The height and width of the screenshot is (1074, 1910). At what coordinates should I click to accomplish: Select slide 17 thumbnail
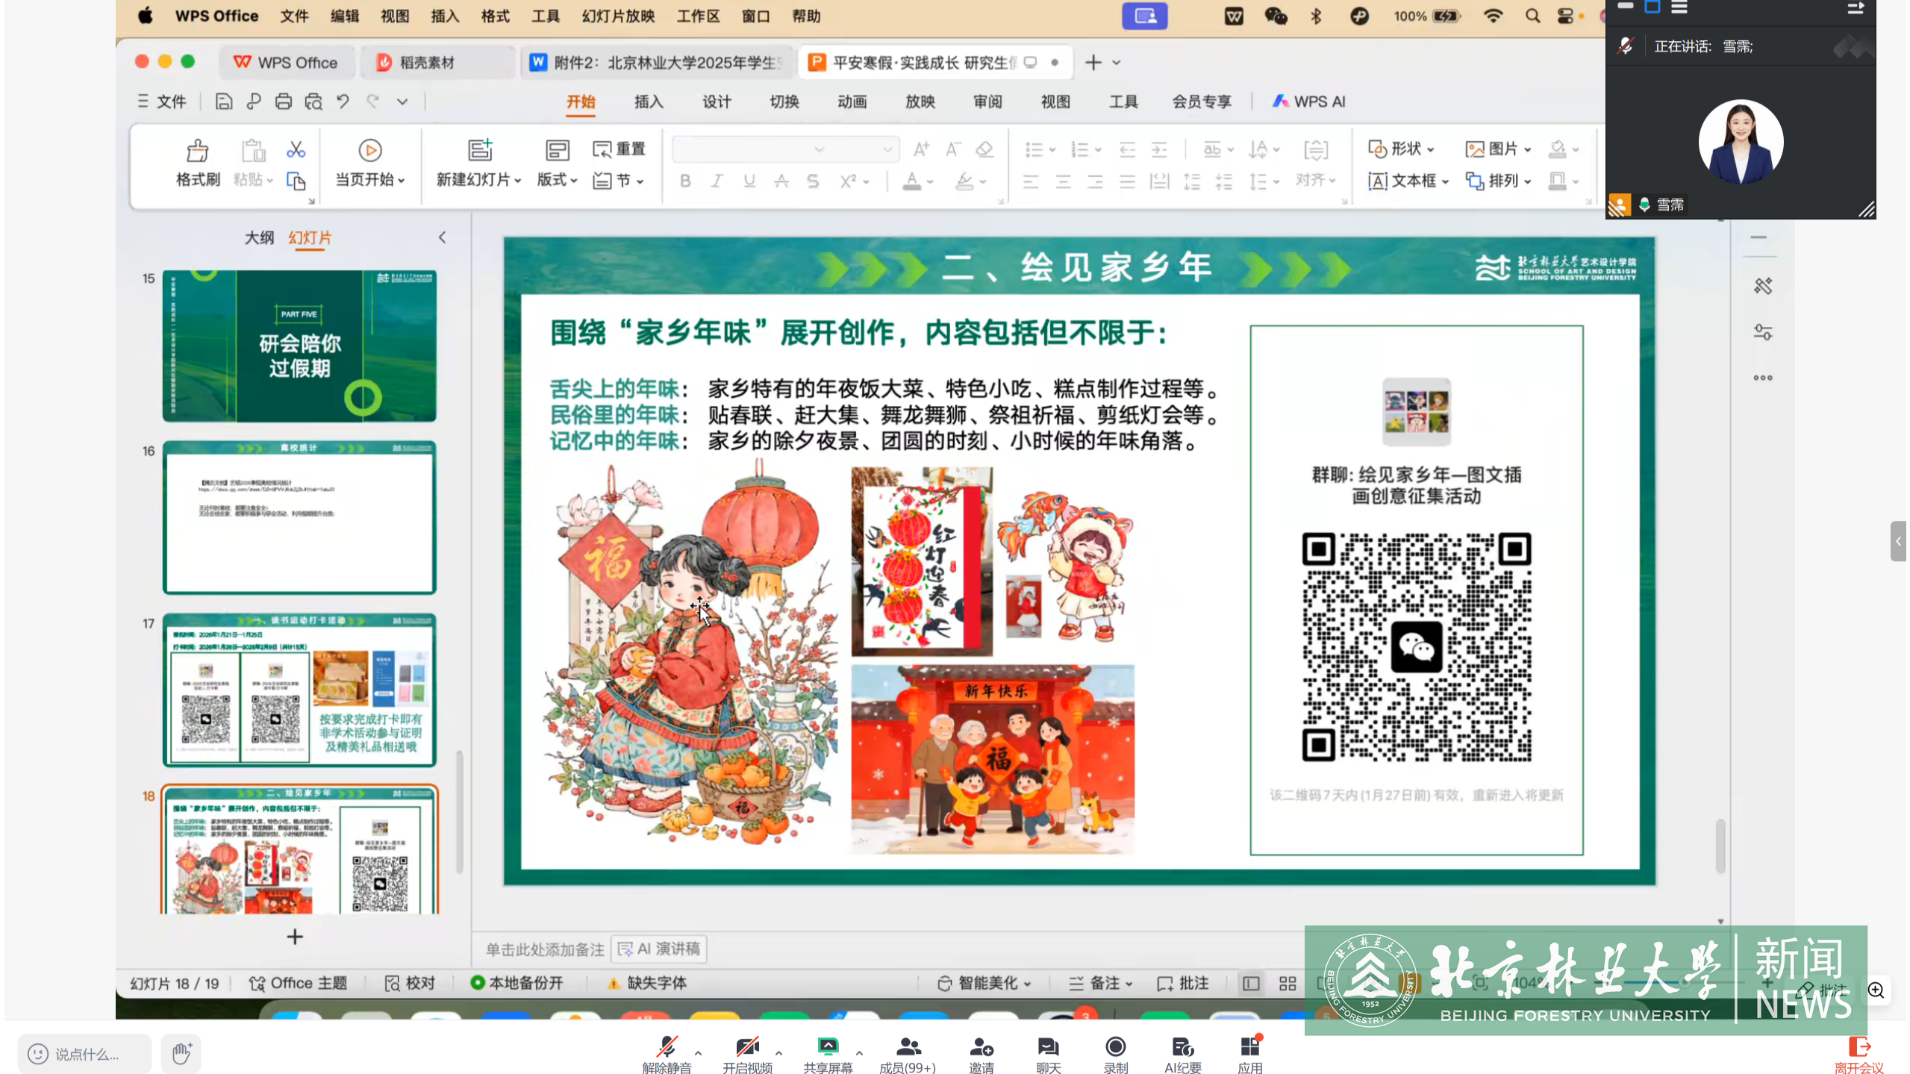pyautogui.click(x=299, y=690)
